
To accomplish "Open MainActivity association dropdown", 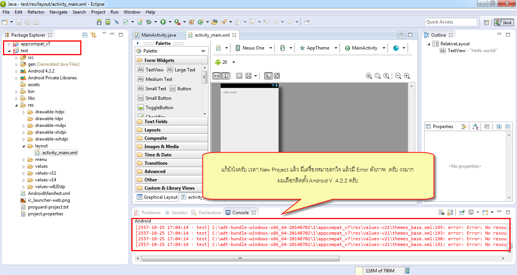I will pos(365,48).
